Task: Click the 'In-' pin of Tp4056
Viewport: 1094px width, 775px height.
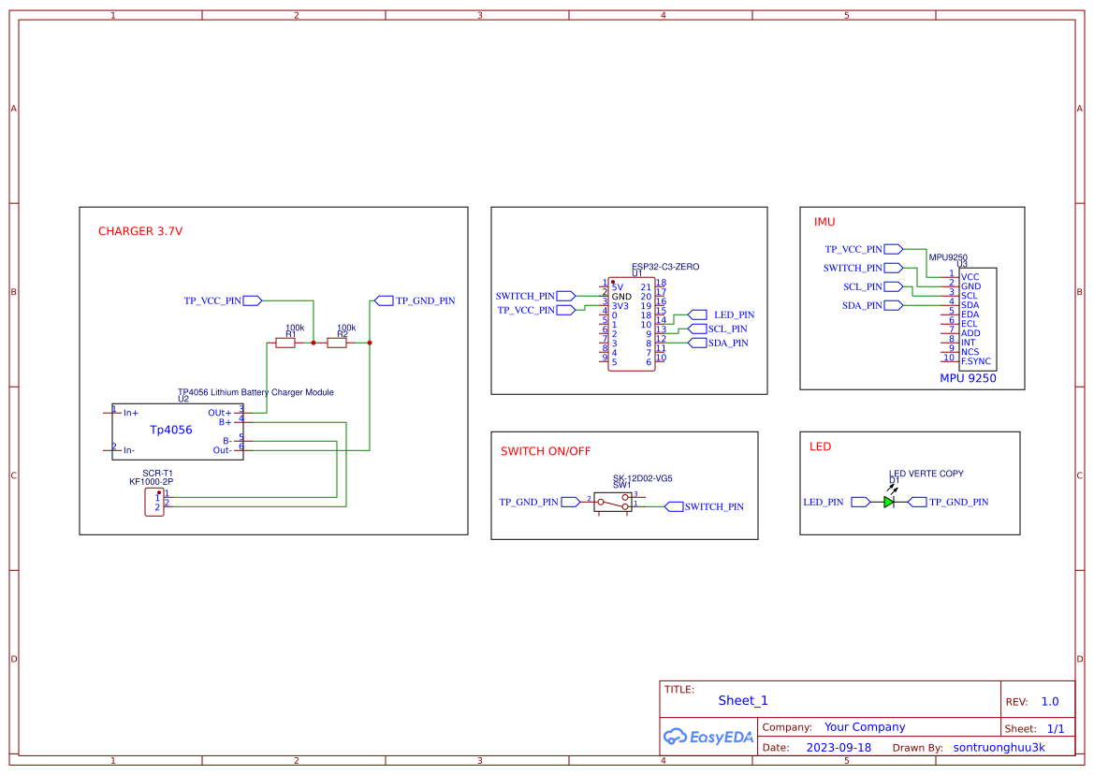Action: point(129,450)
